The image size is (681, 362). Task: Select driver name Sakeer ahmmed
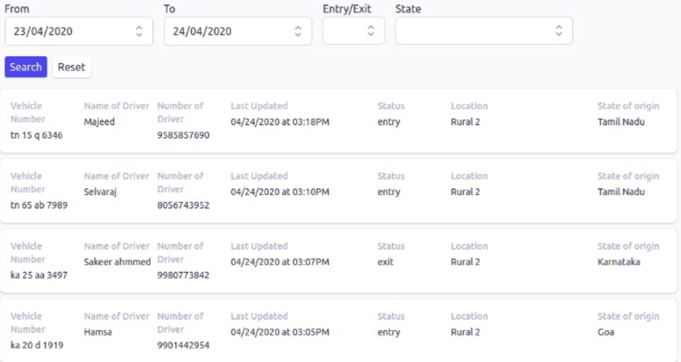coord(117,262)
